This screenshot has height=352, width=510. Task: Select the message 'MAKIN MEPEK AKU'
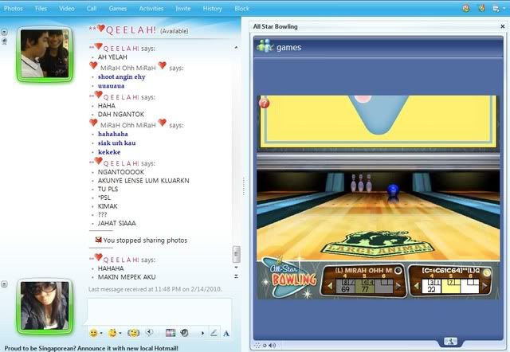[x=127, y=277]
